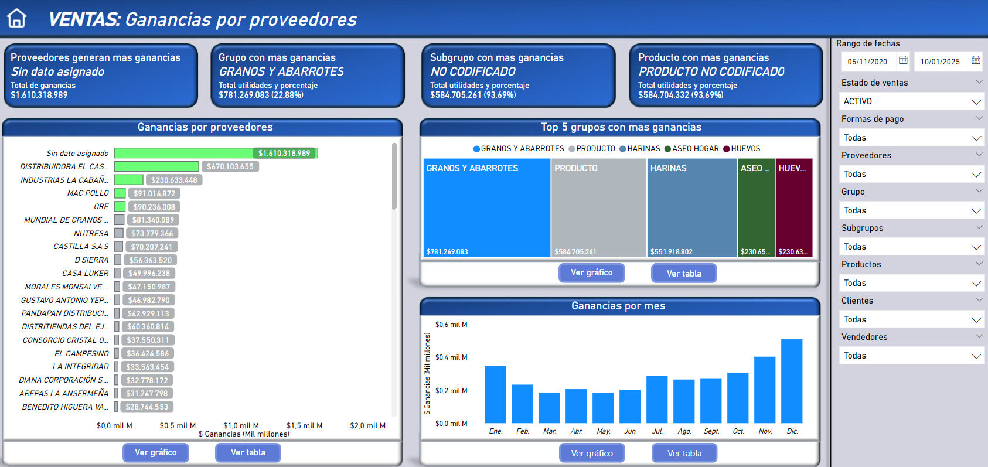Viewport: 988px width, 467px height.
Task: Click Ver gráfico under Ganancias por mes
Action: (x=592, y=453)
